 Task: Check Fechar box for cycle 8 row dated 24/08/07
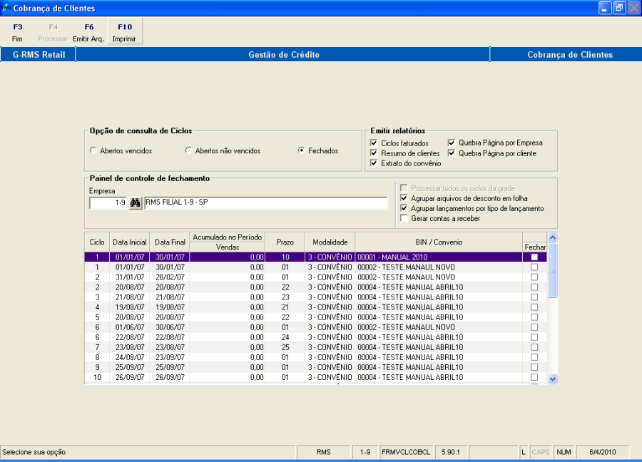(534, 357)
